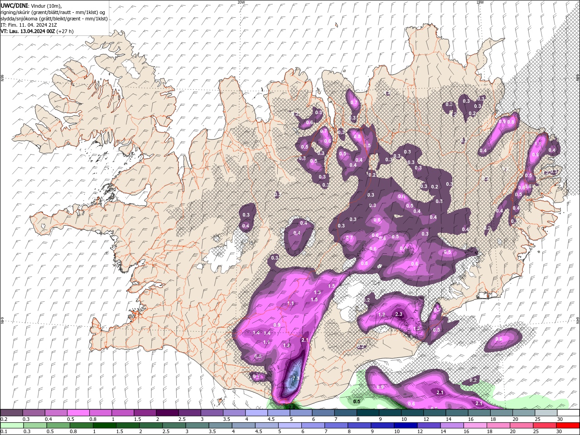This screenshot has width=580, height=435.
Task: Click the "rigning/skúrir" legend description line
Action: click(53, 12)
